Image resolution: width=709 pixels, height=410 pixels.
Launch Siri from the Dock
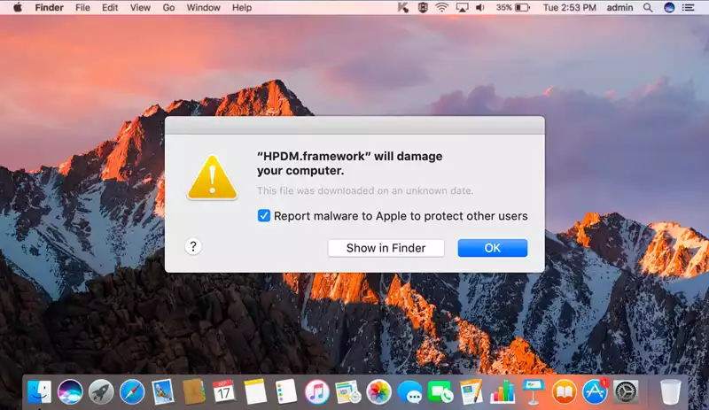pyautogui.click(x=70, y=392)
